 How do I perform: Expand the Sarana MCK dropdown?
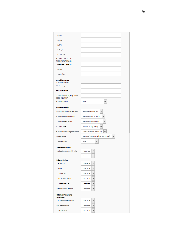click(x=92, y=127)
